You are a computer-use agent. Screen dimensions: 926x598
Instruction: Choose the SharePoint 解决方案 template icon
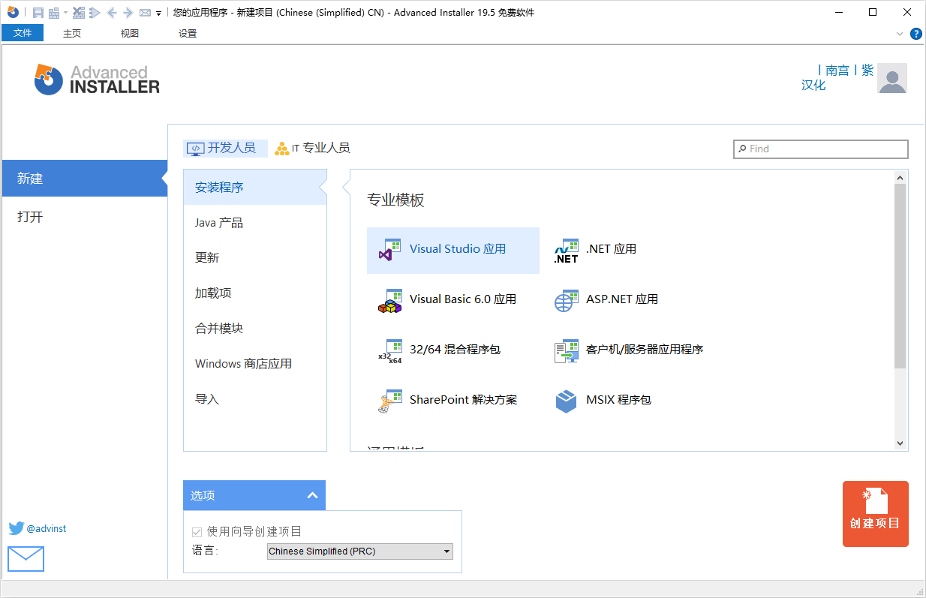click(389, 401)
